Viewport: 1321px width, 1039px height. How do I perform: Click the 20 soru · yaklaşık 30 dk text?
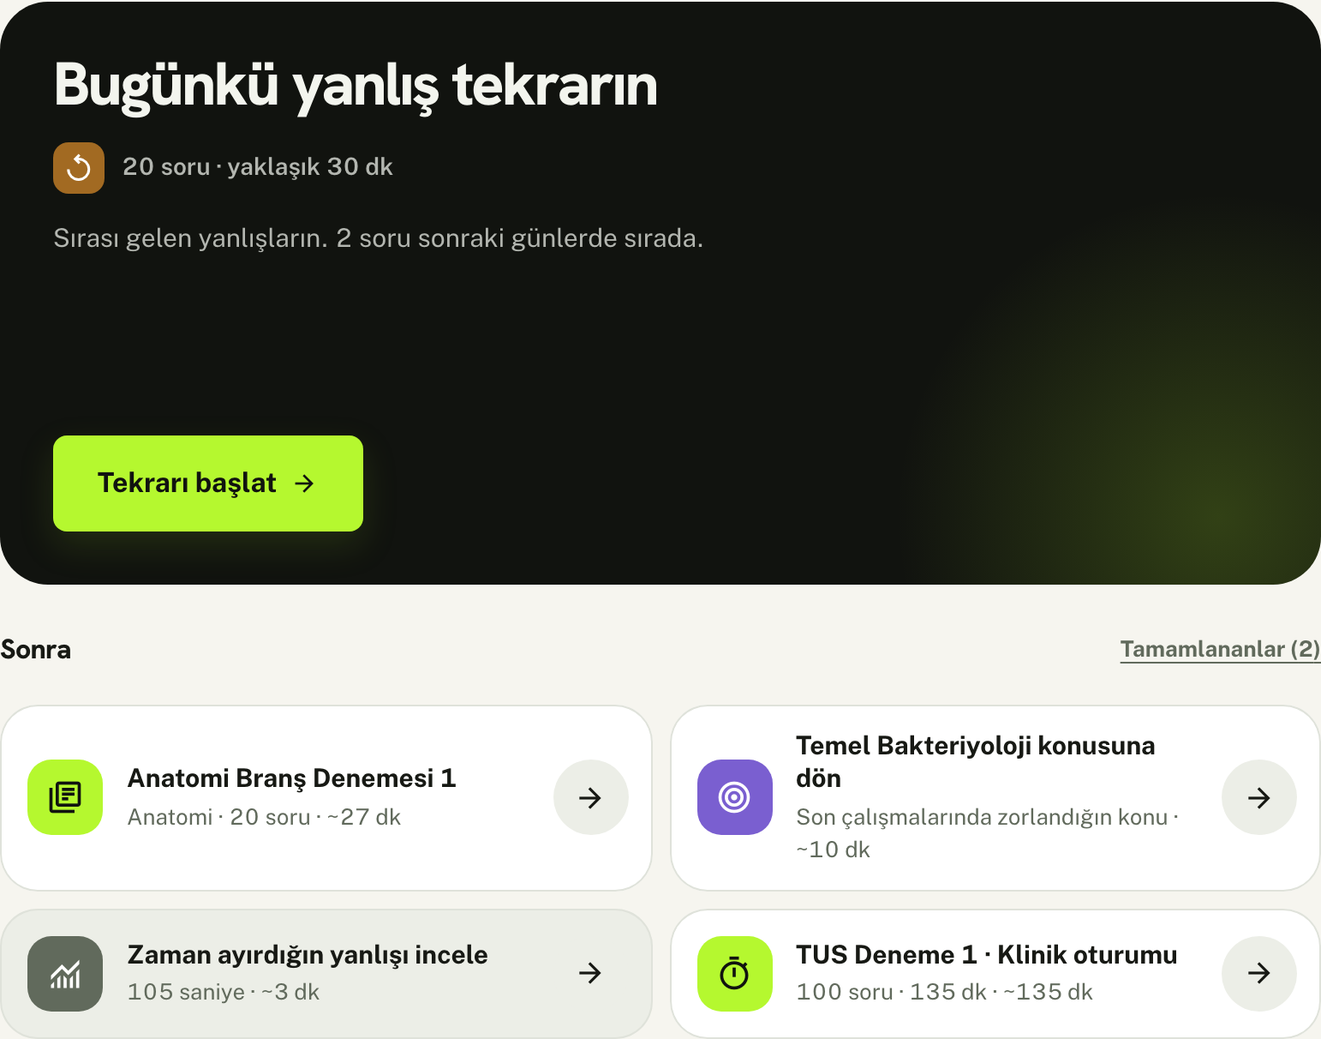258,167
